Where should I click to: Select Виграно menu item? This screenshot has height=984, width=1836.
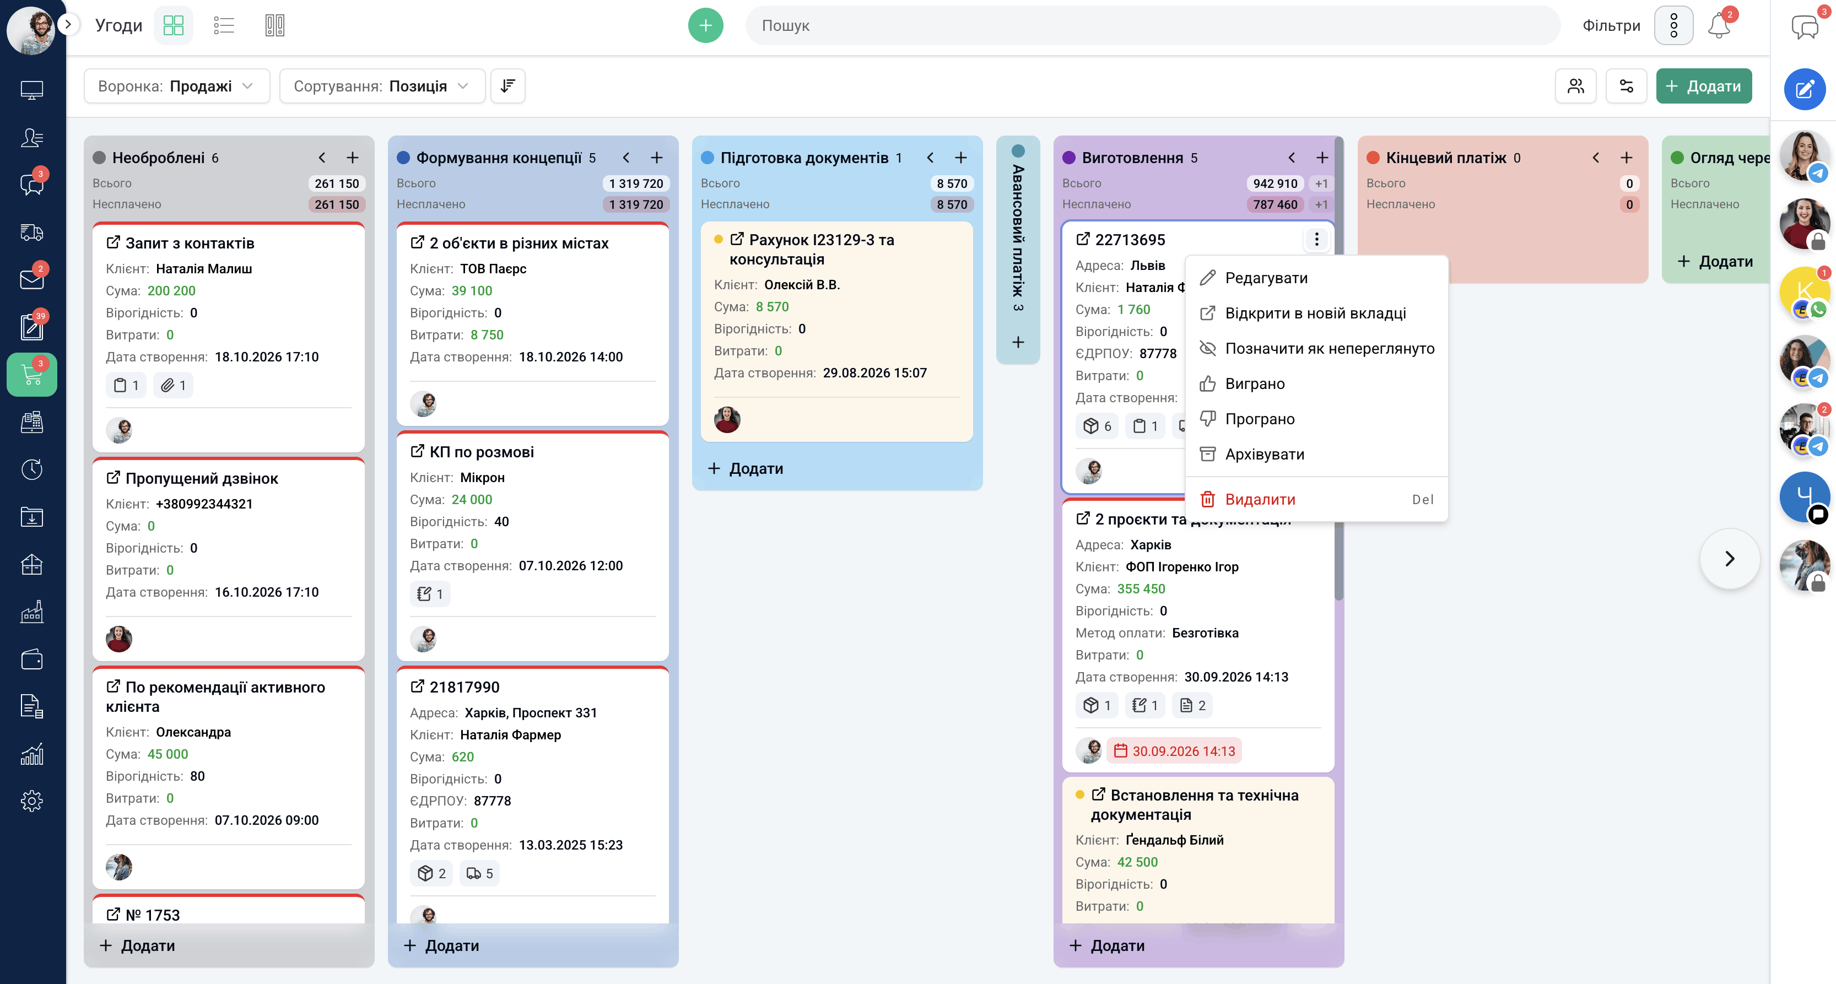(x=1316, y=384)
